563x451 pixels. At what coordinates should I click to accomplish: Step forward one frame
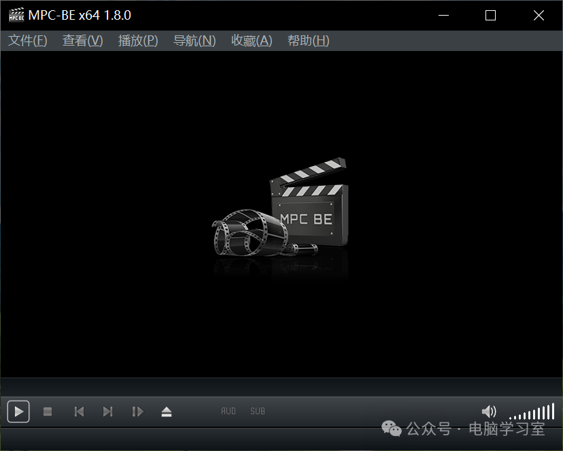[137, 411]
